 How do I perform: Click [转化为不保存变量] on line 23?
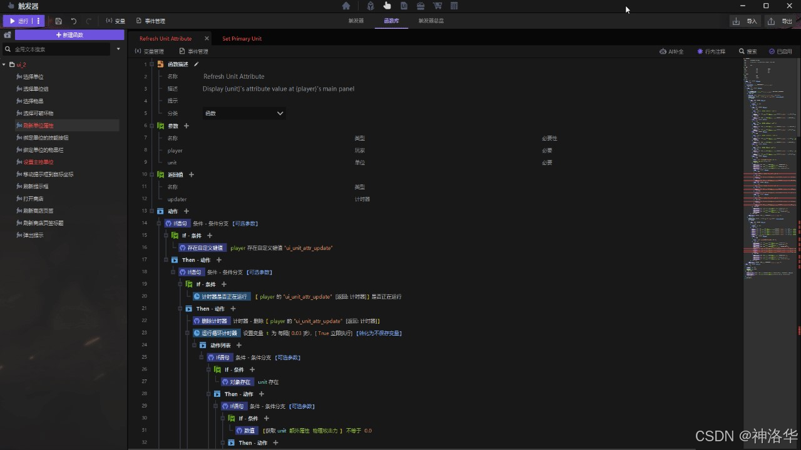(x=379, y=333)
